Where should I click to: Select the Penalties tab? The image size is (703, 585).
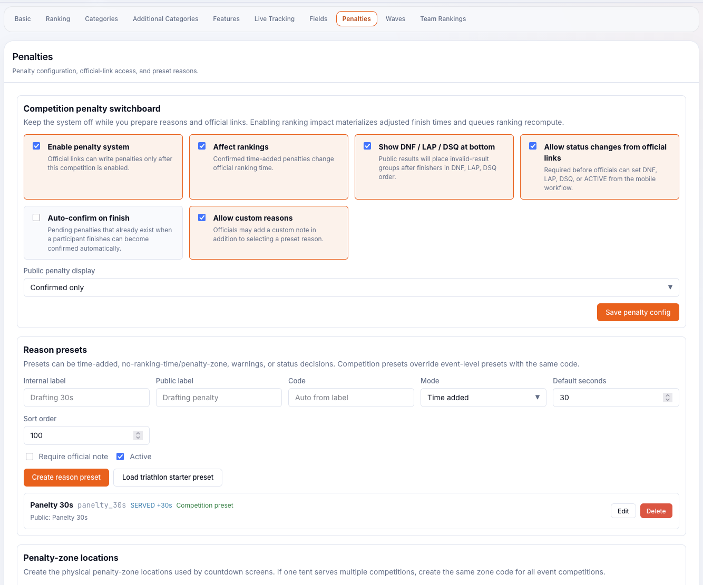click(x=357, y=19)
